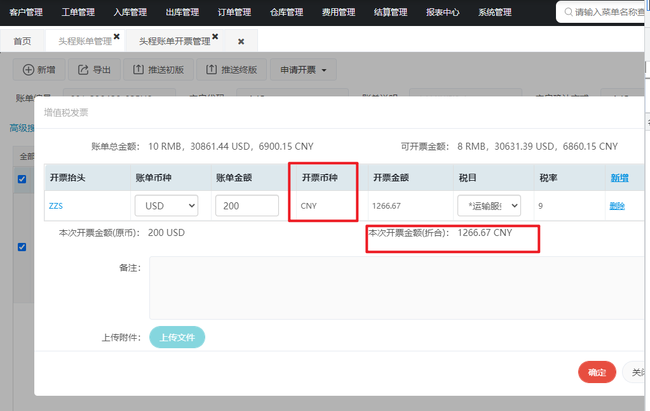The image size is (650, 411).
Task: Click the 新增 toolbar button
Action: [x=39, y=70]
